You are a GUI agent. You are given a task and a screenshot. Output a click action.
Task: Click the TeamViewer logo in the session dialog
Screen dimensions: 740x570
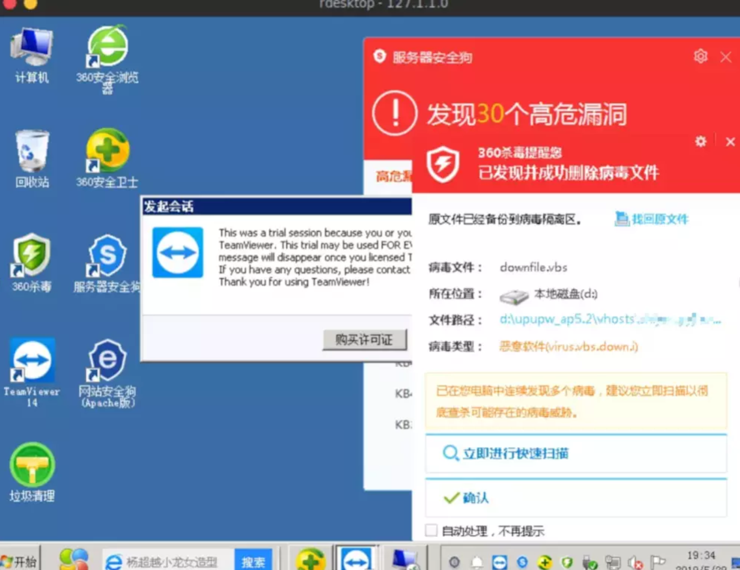[x=178, y=253]
